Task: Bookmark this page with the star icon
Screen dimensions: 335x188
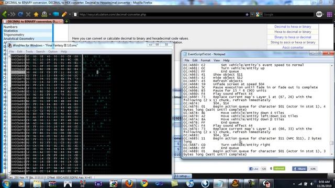Action: (247, 15)
